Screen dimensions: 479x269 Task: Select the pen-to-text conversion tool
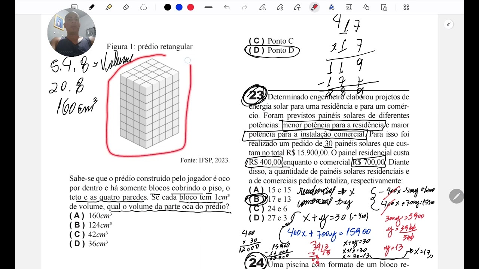297,7
